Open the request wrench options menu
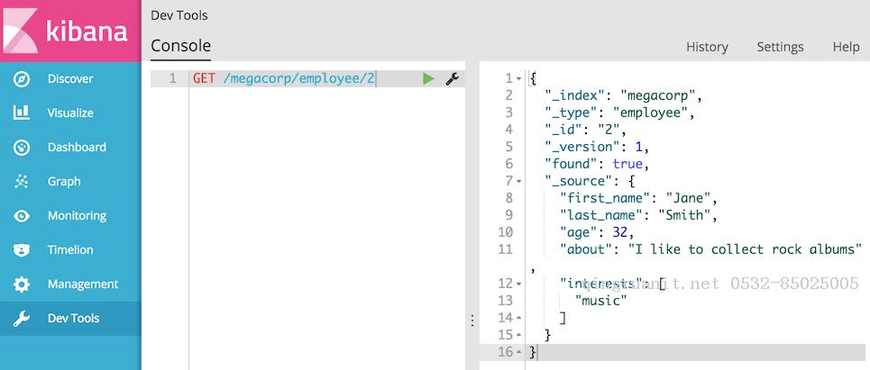Screen dimensions: 870x370 [453, 78]
